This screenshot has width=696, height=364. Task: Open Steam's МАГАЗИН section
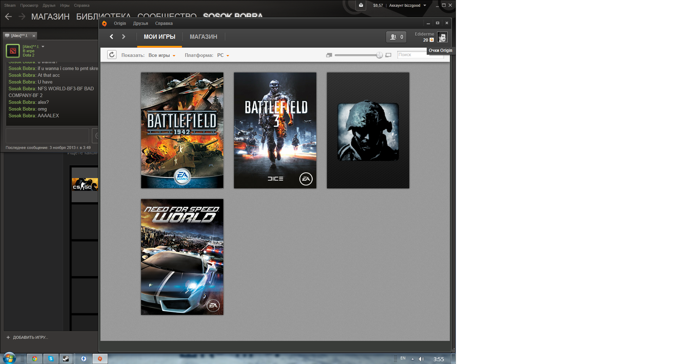50,16
